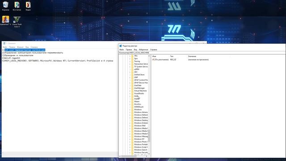This screenshot has width=286, height=161.
Task: Open Справка menu in Registry Editor
Action: pyautogui.click(x=153, y=50)
